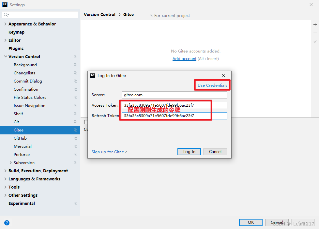Screen dimensions: 319x229
Task: Open the help question mark icon
Action: click(7, 223)
